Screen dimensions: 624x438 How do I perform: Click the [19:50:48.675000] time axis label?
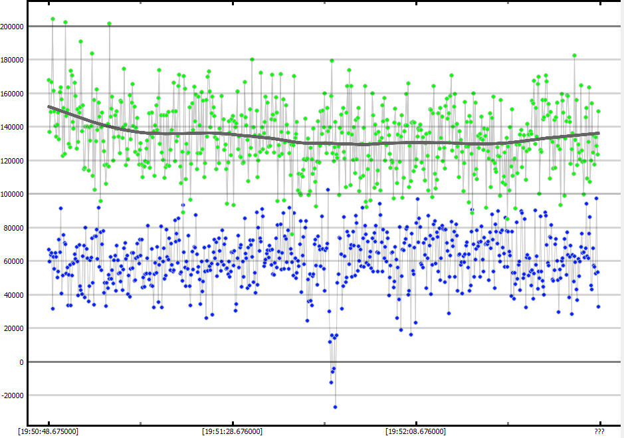[49, 431]
